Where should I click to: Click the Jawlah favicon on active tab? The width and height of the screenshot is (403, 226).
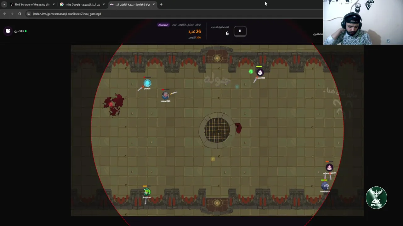point(111,4)
